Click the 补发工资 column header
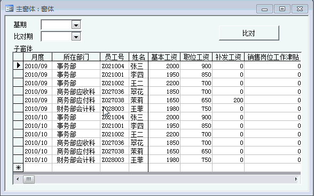314x196 pixels. point(228,57)
